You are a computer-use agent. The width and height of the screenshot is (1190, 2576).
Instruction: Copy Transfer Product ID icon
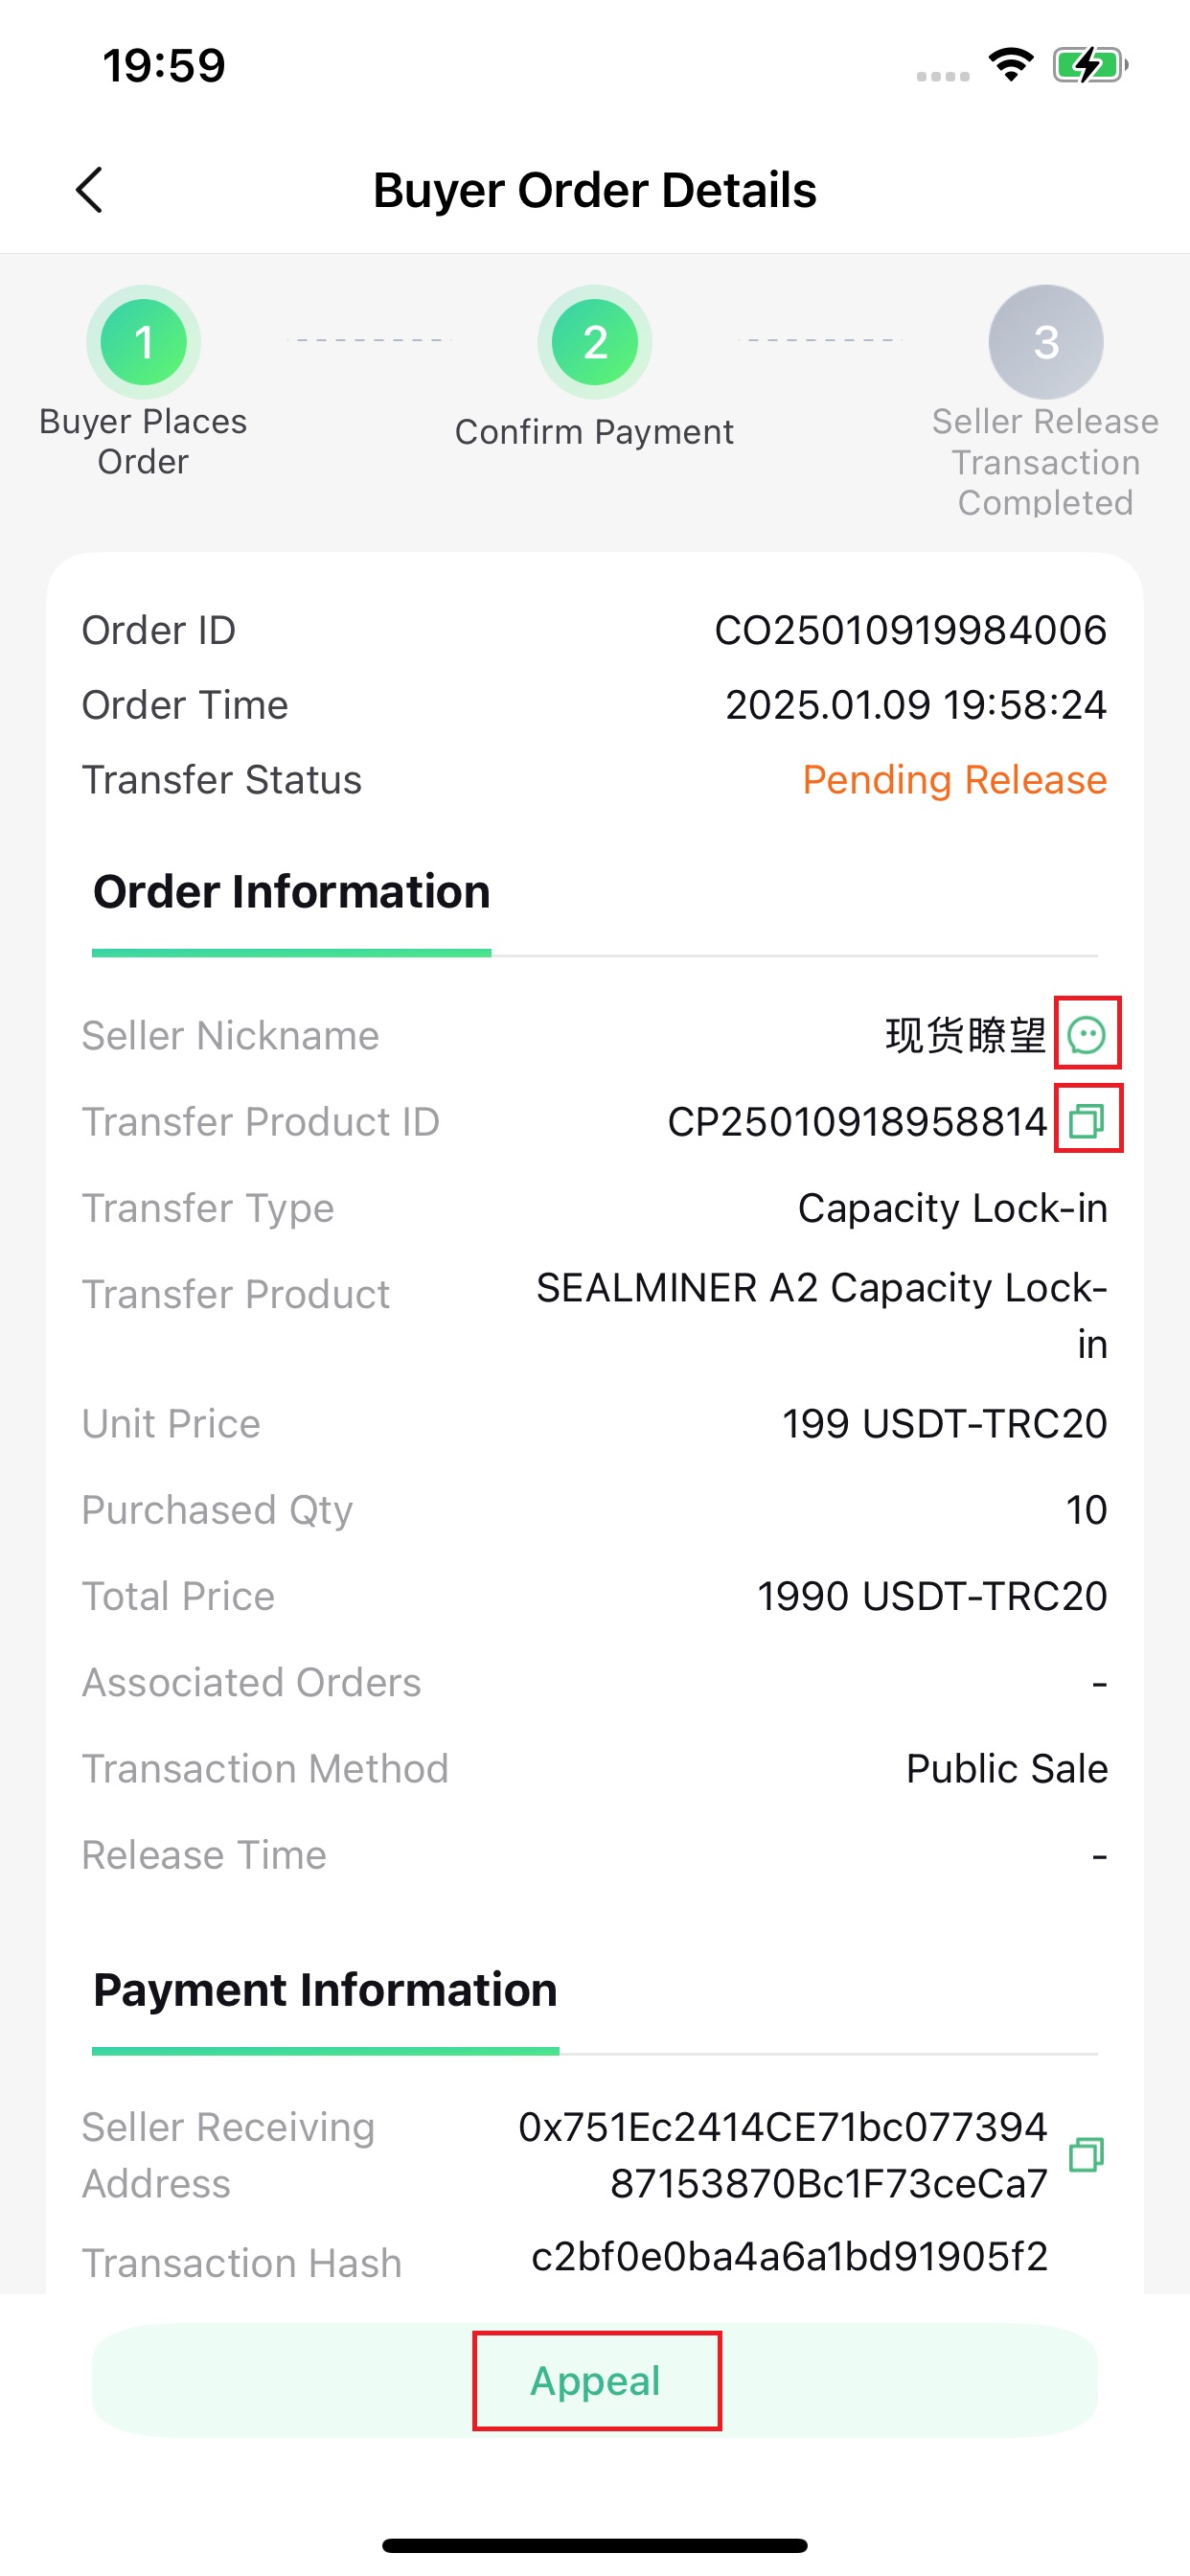tap(1087, 1121)
